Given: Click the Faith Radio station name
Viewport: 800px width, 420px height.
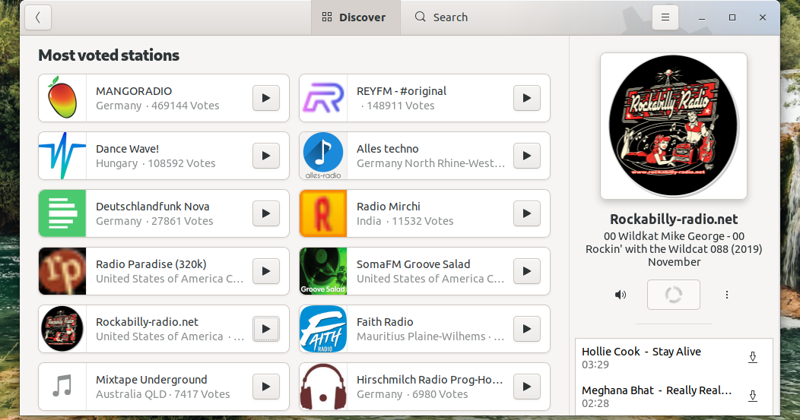Looking at the screenshot, I should tap(385, 322).
